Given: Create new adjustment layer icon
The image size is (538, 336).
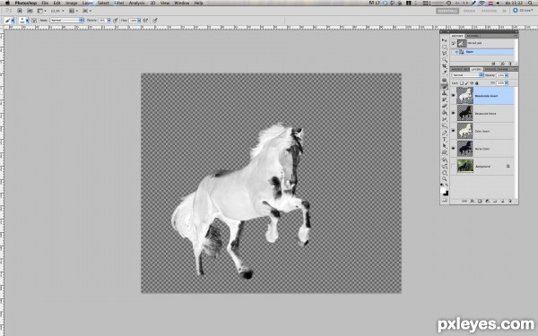Looking at the screenshot, I should pos(488,202).
